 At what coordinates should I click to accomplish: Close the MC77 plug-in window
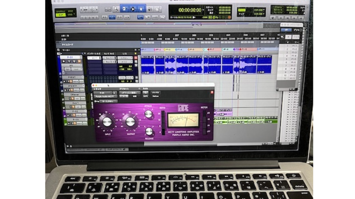click(x=93, y=86)
